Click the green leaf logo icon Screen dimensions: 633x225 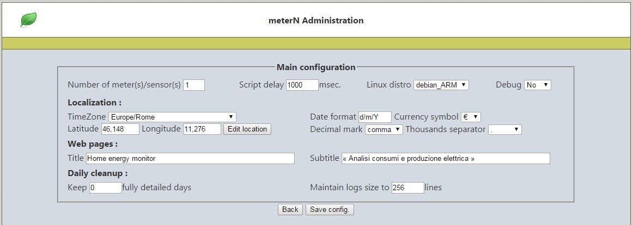point(28,20)
